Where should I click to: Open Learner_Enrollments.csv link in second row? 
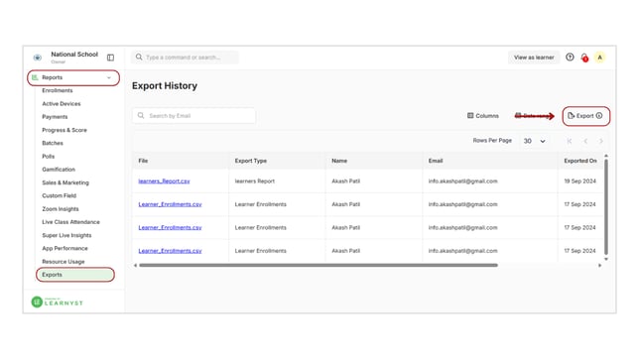coord(170,204)
